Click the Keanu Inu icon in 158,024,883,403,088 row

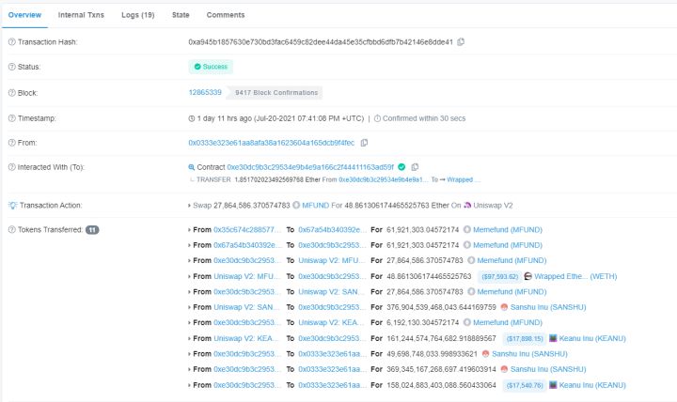click(553, 385)
